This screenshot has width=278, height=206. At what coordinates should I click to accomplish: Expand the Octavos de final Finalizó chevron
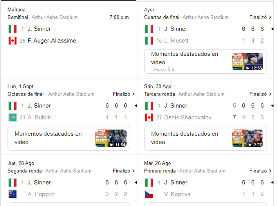click(134, 94)
